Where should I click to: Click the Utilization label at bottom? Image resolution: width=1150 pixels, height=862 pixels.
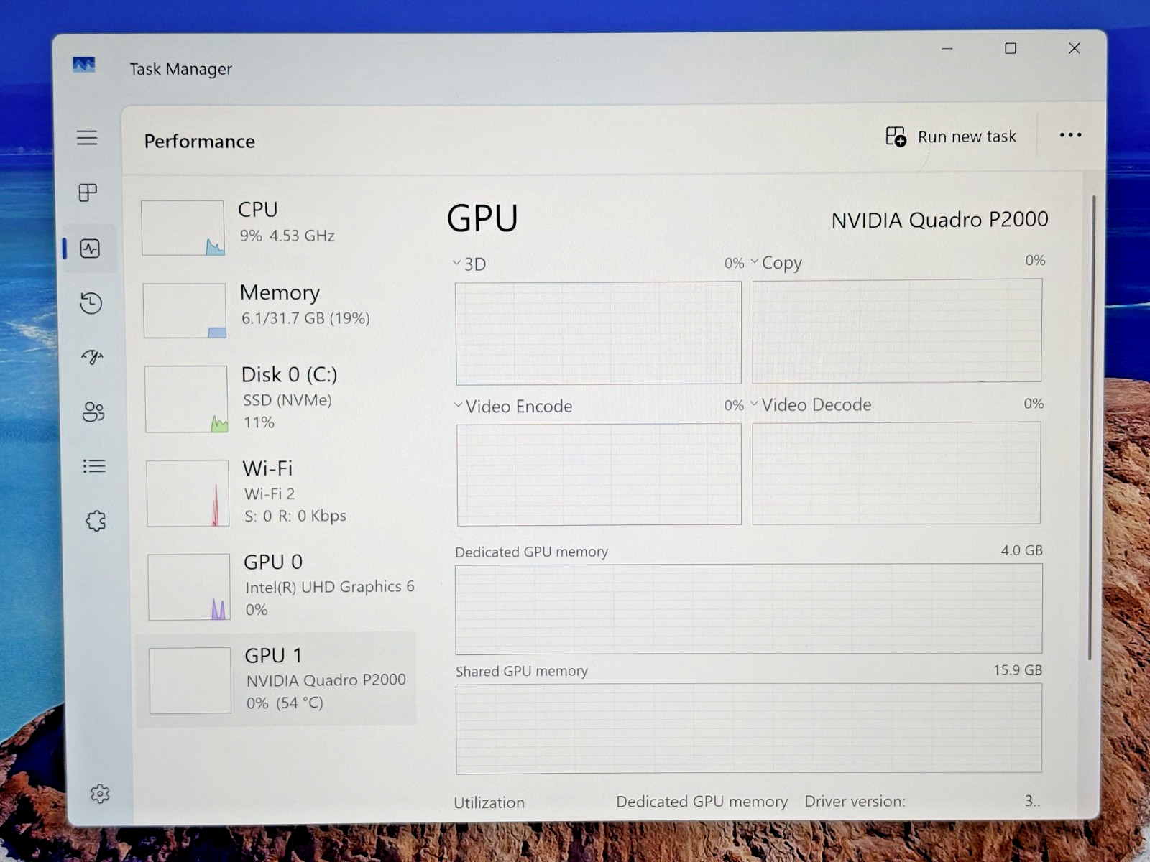[489, 802]
